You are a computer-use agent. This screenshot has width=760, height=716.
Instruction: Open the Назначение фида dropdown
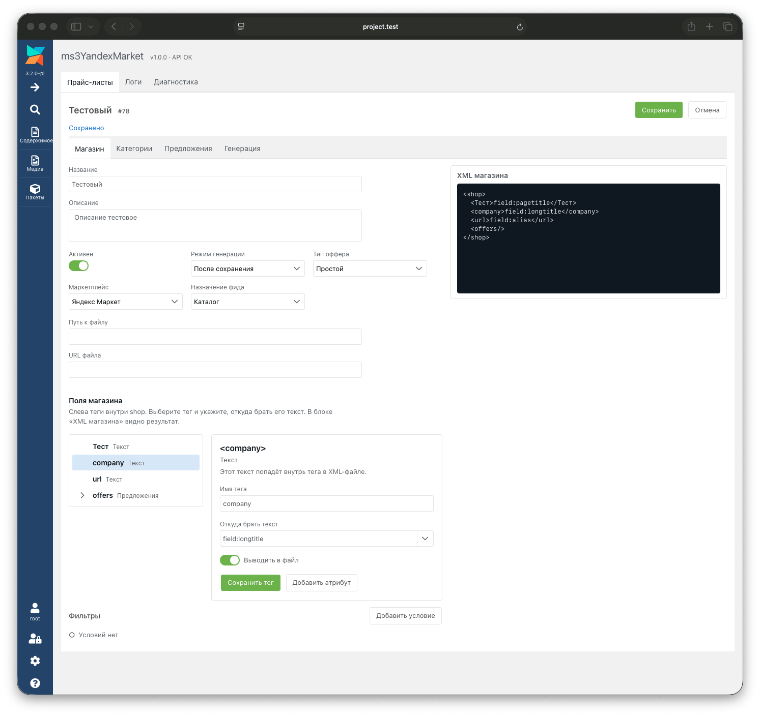248,302
